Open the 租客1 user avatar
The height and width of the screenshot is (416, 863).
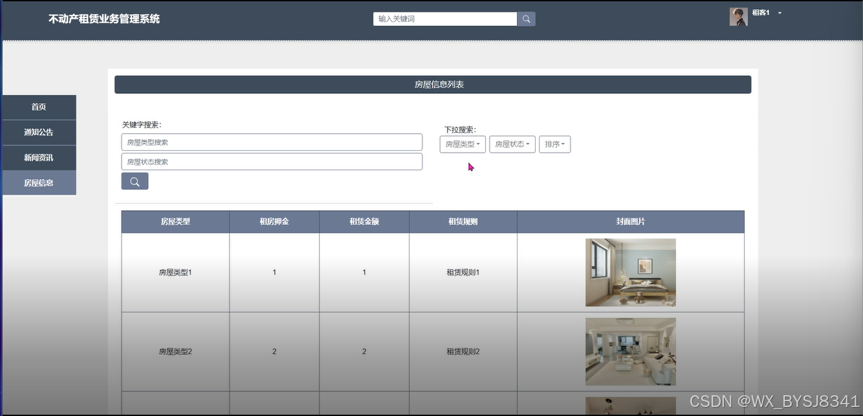pyautogui.click(x=738, y=17)
